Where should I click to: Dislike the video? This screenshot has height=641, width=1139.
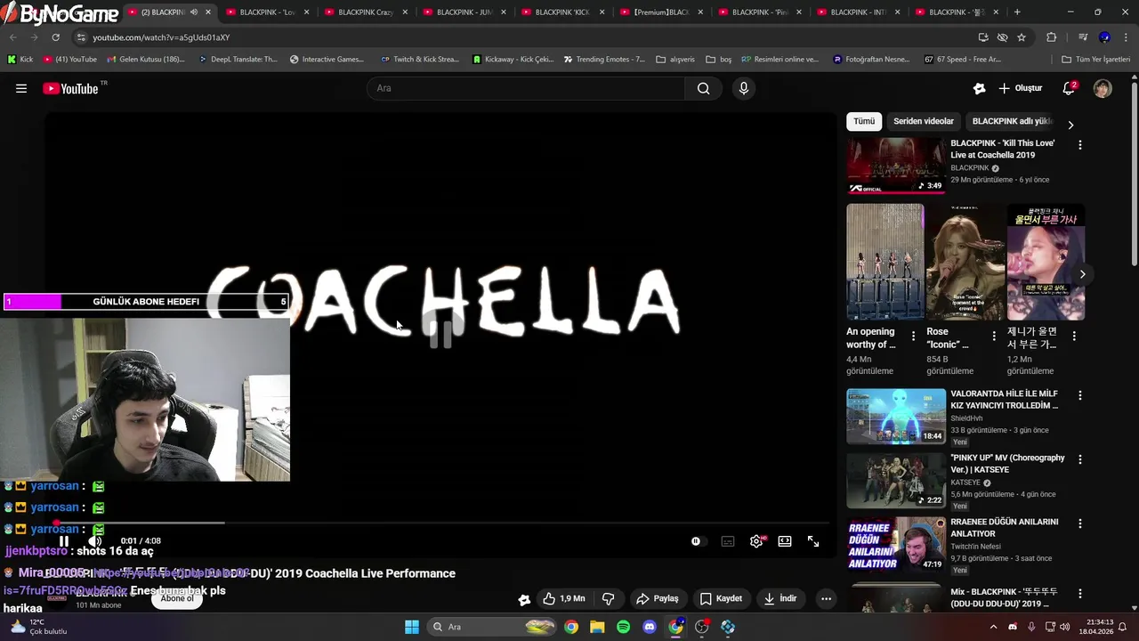coord(609,598)
